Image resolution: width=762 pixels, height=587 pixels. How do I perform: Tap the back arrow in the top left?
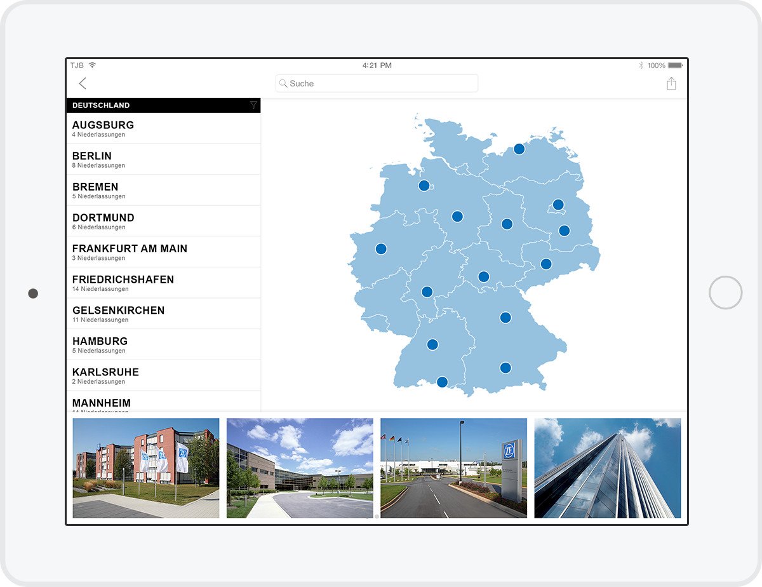(x=81, y=83)
